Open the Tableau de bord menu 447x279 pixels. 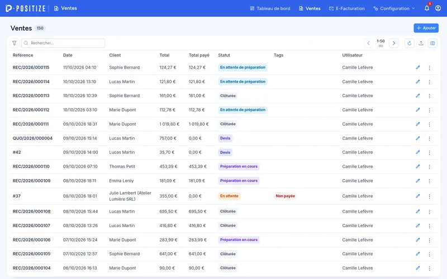coord(270,8)
